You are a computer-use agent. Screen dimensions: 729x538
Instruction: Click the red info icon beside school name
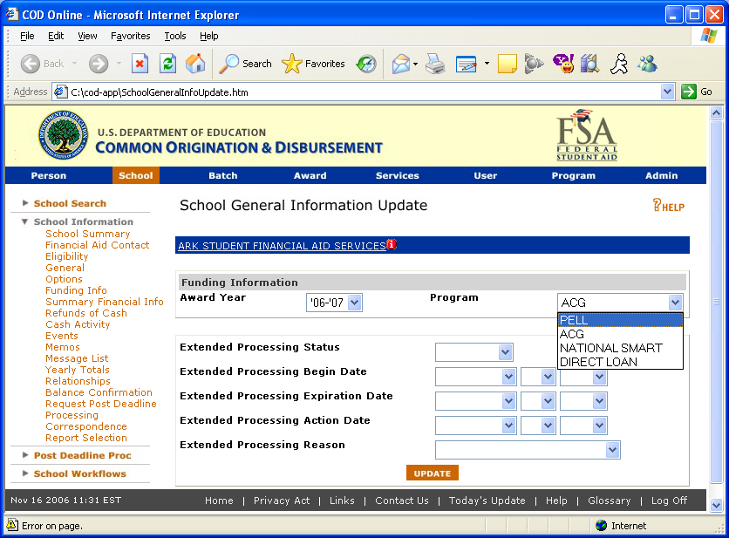[392, 245]
